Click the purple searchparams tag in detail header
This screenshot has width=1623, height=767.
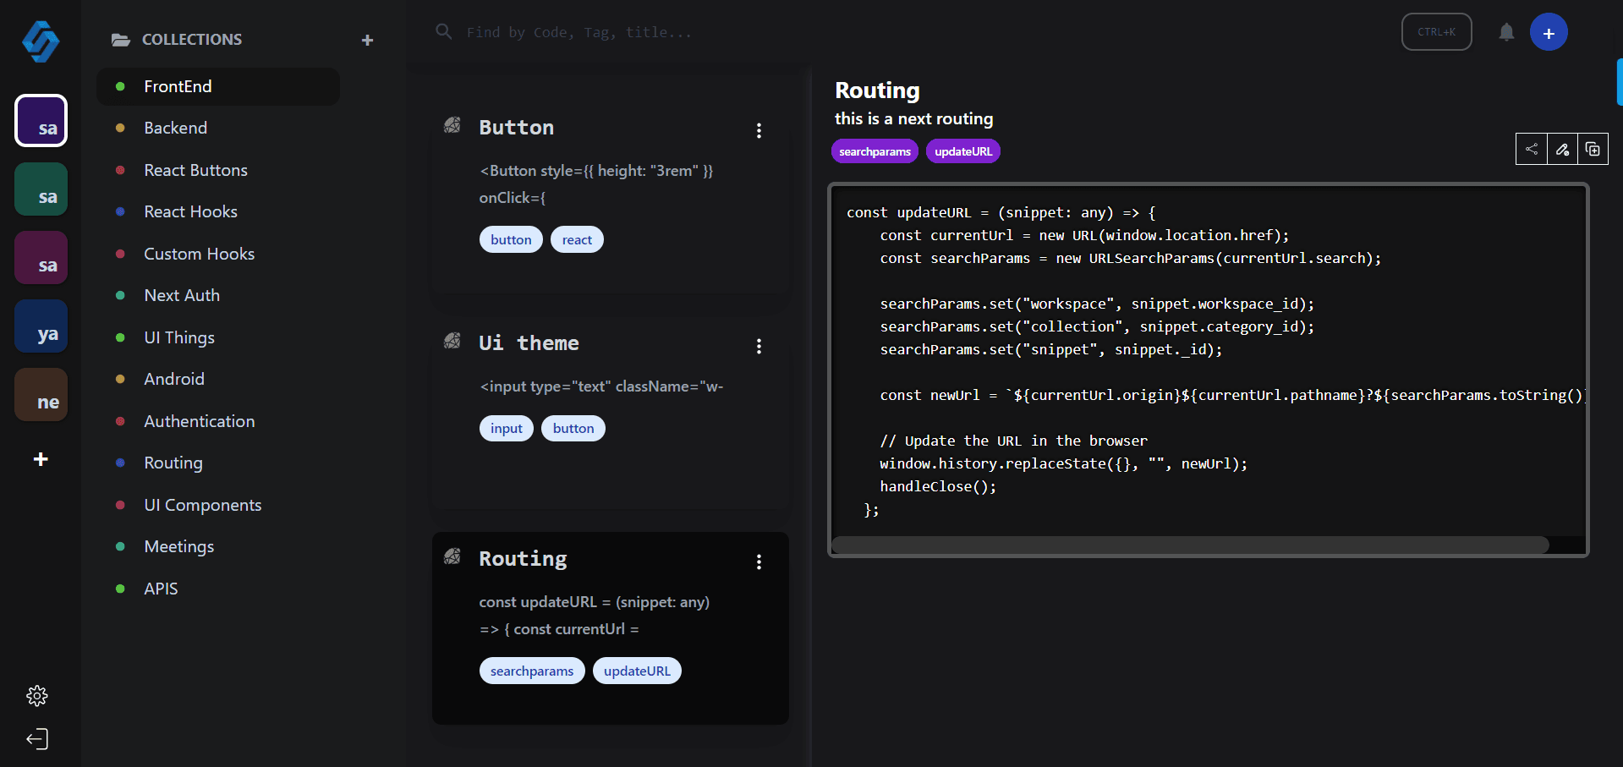[875, 151]
